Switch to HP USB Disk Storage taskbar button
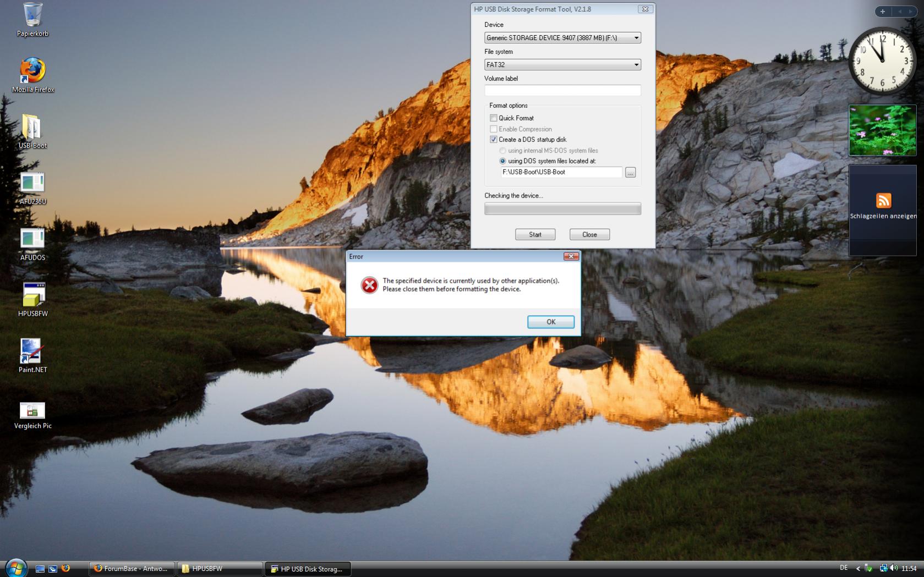 point(308,569)
